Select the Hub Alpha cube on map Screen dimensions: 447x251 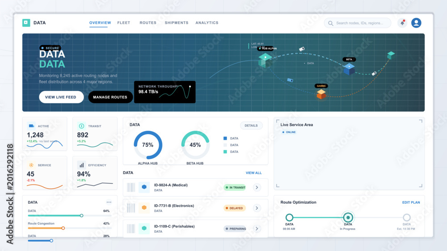(265, 60)
